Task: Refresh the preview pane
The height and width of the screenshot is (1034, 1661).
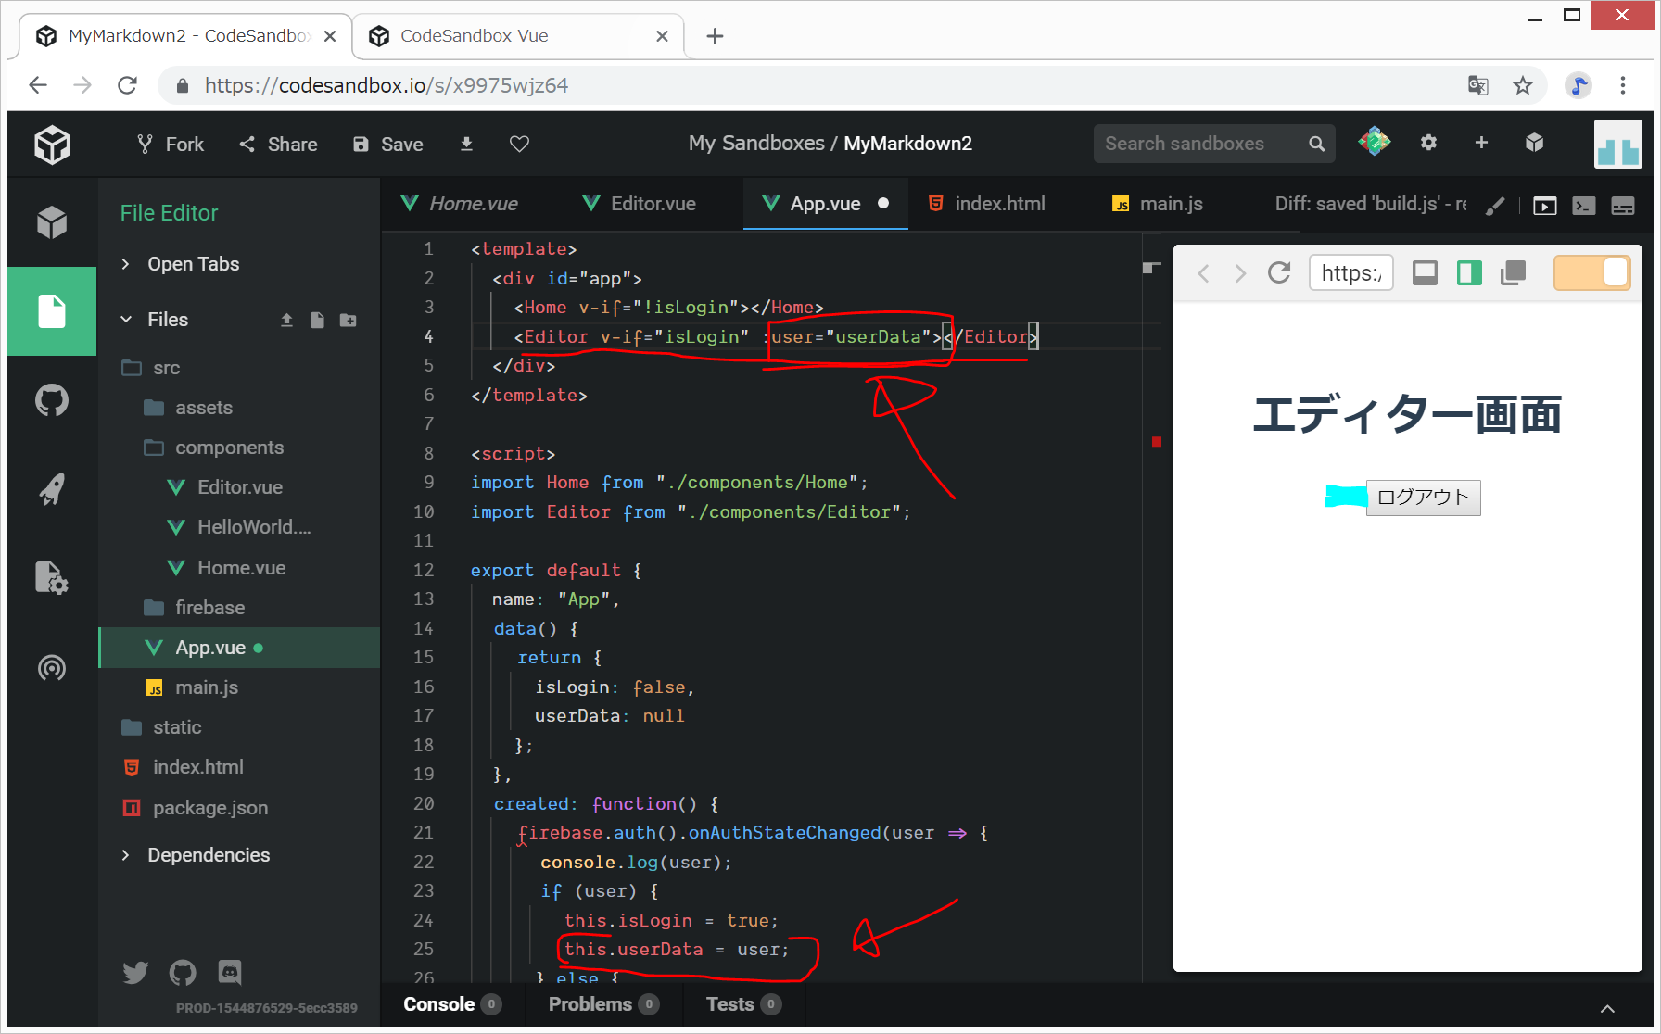Action: tap(1279, 273)
